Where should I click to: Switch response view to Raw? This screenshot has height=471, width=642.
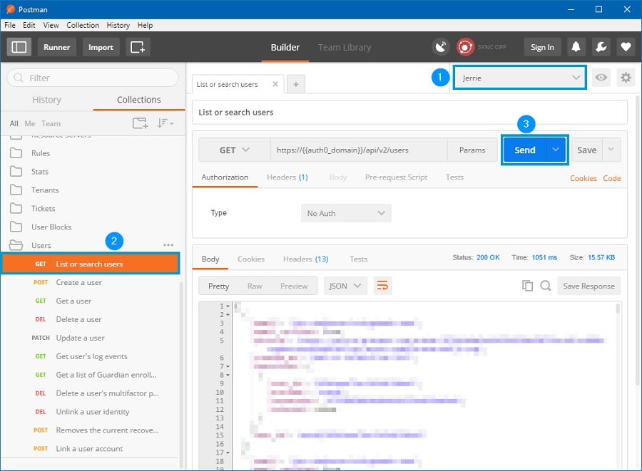[x=255, y=286]
